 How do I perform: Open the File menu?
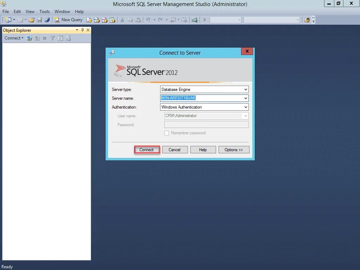click(x=6, y=12)
